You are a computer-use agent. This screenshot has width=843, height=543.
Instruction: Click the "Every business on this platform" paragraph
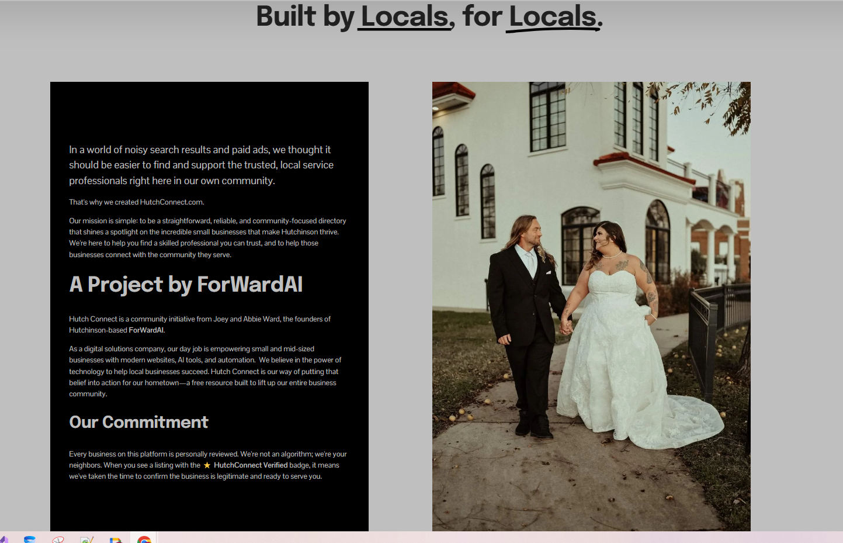[207, 465]
